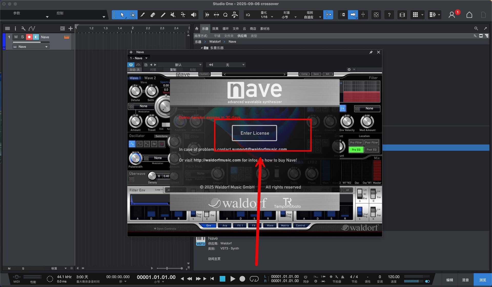Solo track 1 Nave

(x=23, y=37)
